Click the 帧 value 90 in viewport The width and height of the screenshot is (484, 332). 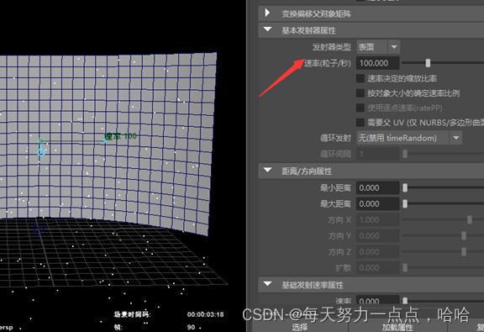pyautogui.click(x=191, y=327)
